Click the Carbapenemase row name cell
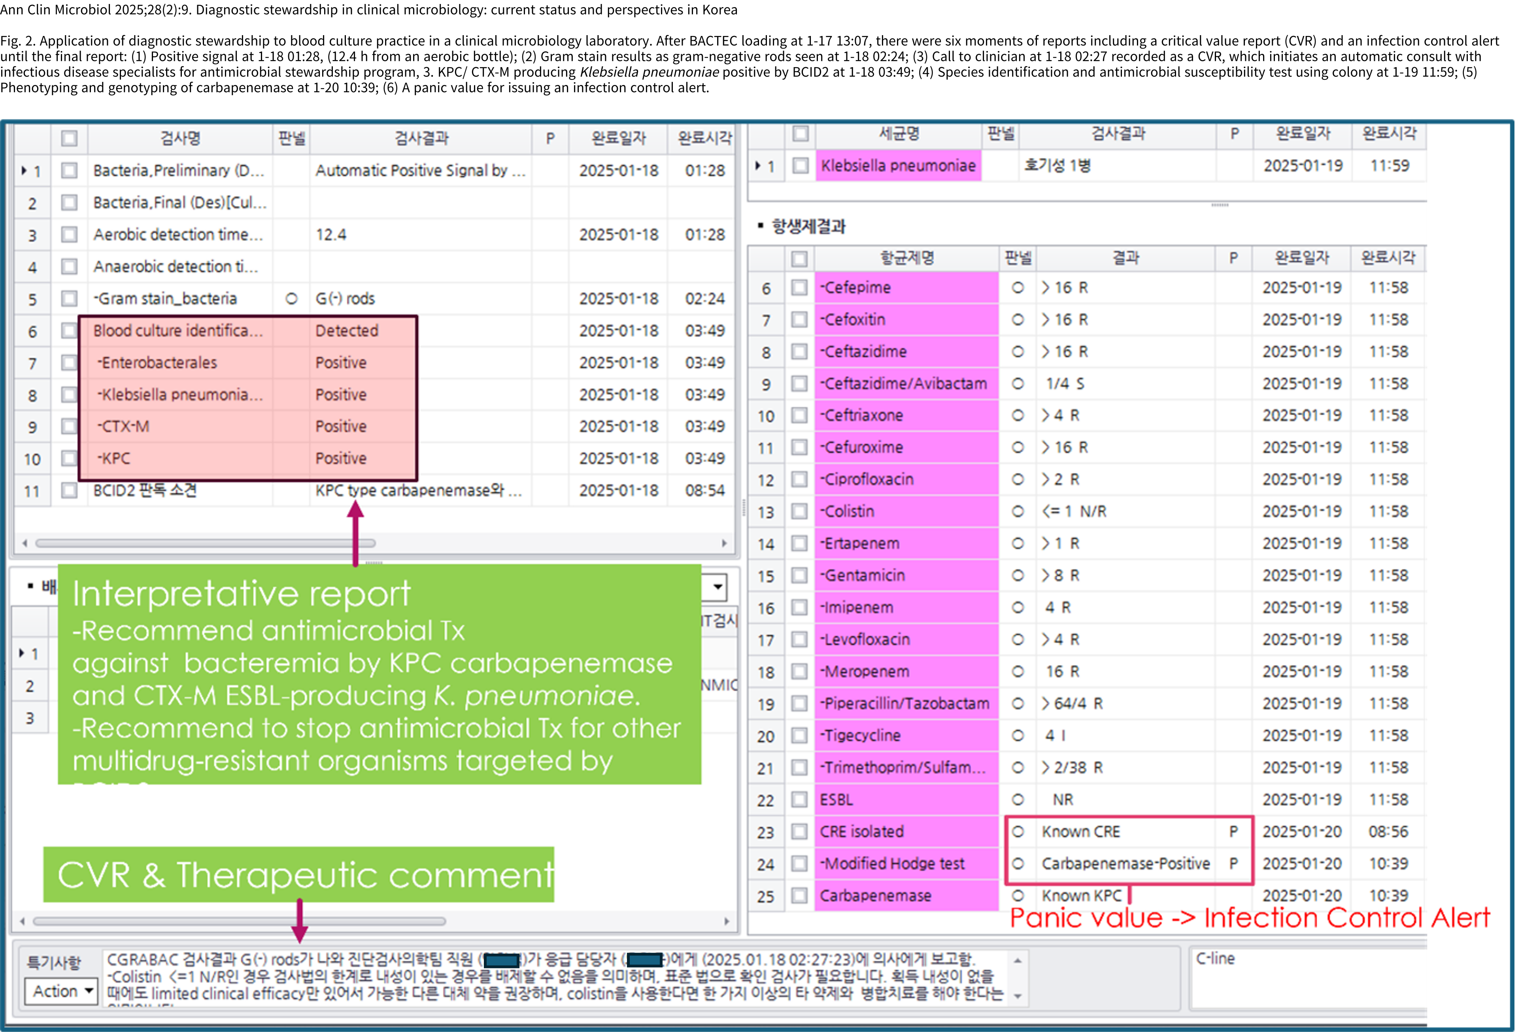Image resolution: width=1520 pixels, height=1032 pixels. (x=906, y=895)
